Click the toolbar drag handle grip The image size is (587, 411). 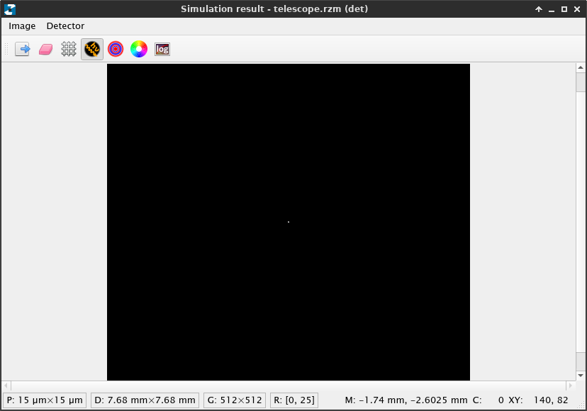pyautogui.click(x=6, y=49)
